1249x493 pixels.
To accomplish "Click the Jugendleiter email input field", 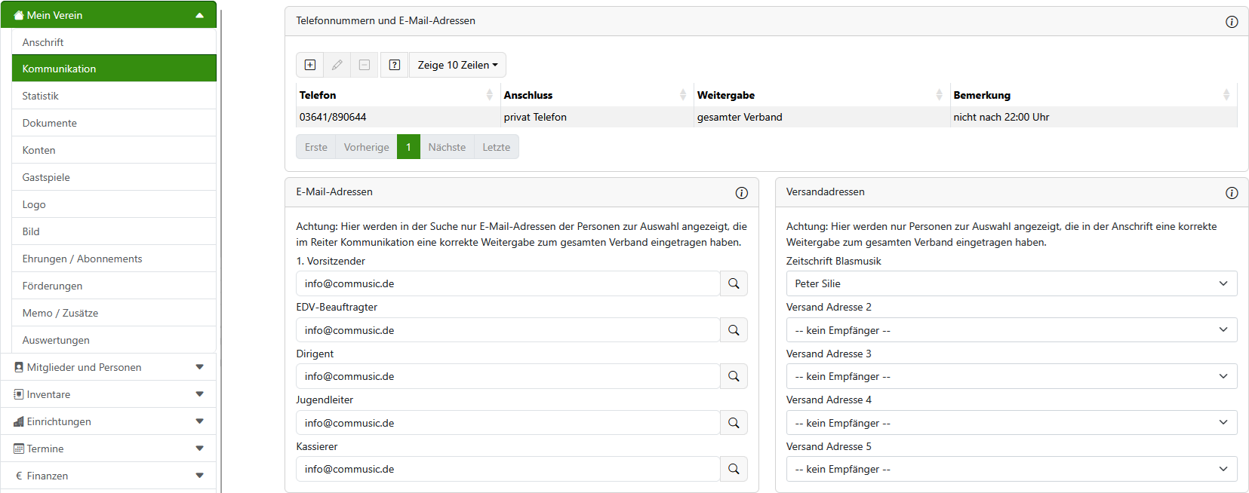I will (x=507, y=423).
